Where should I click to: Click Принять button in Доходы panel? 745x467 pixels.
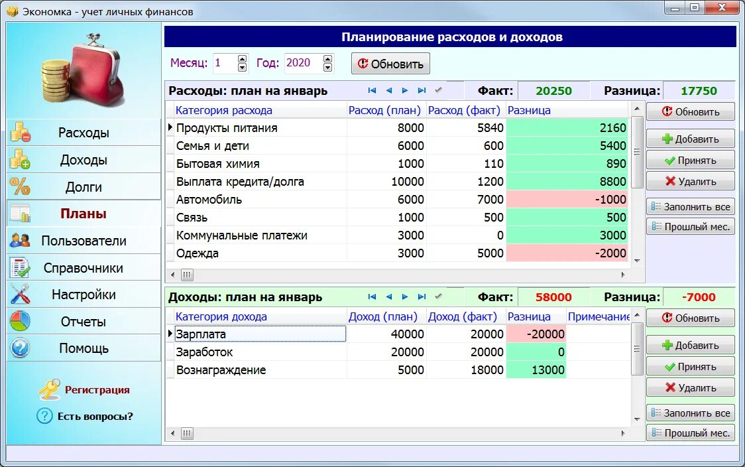click(x=691, y=367)
